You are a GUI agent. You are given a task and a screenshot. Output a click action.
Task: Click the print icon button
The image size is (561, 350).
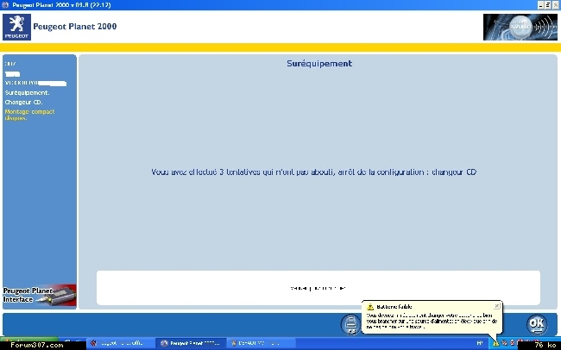pos(351,324)
